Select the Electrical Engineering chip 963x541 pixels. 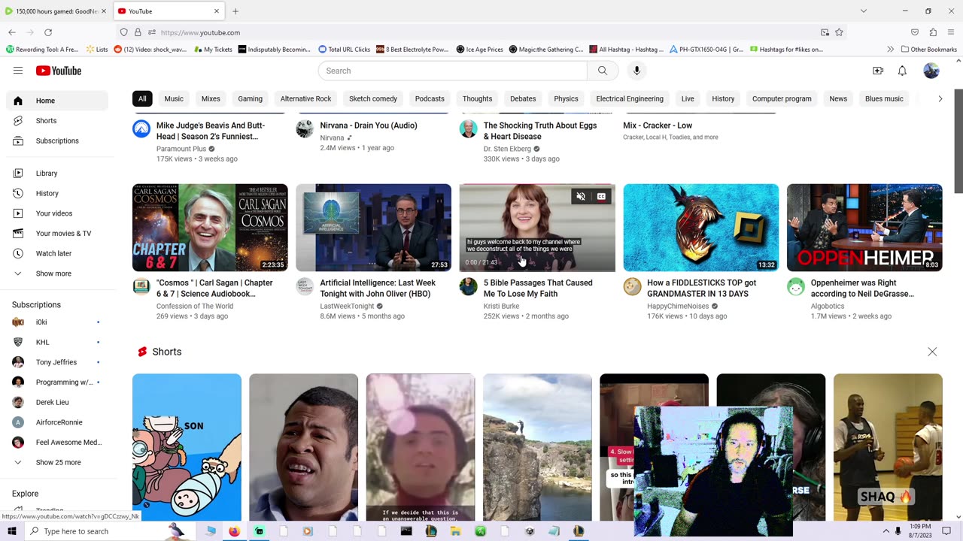630,98
